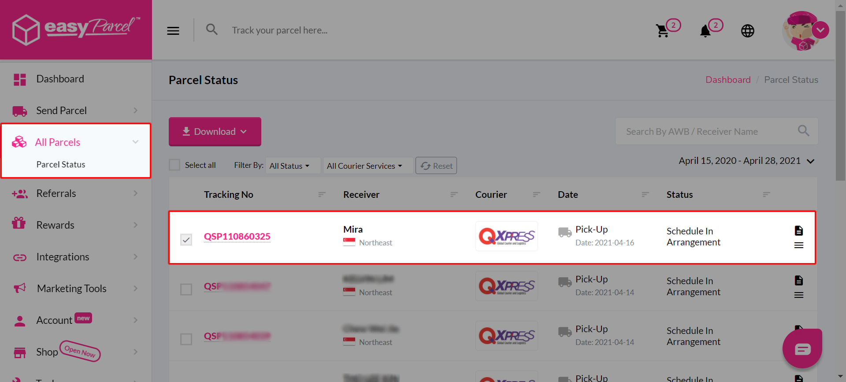Screen dimensions: 846x382
Task: Check the second parcel row checkbox
Action: point(186,289)
